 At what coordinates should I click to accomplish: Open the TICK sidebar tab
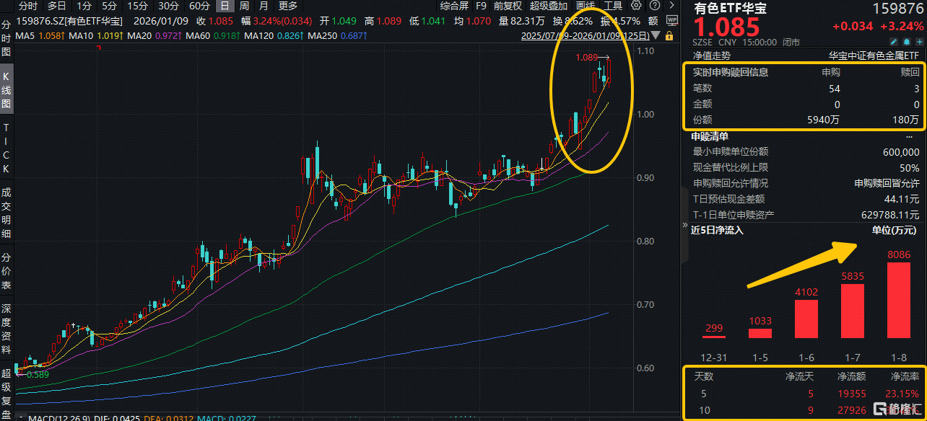(6, 148)
